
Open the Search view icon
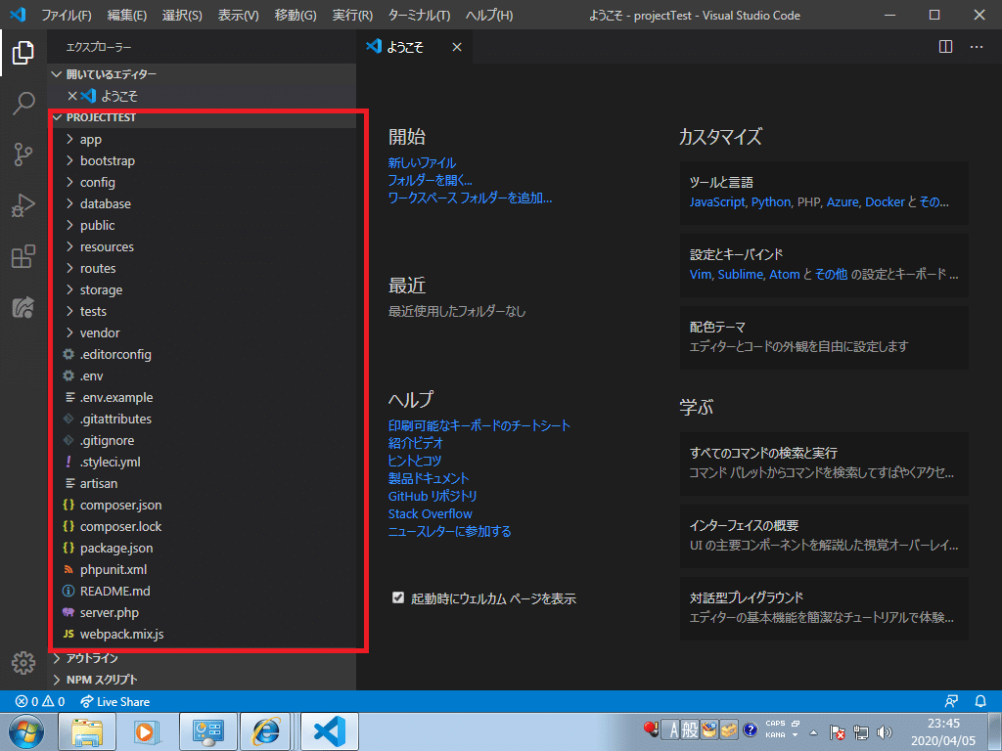point(23,103)
